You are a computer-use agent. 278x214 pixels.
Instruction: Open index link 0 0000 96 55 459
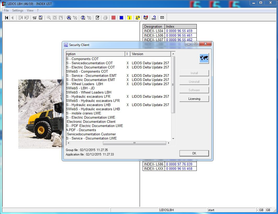click(179, 31)
